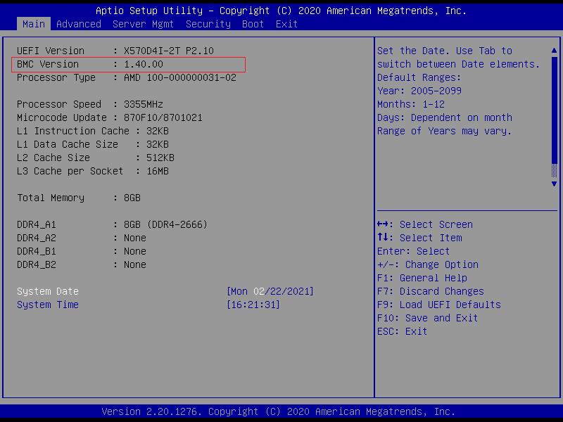Click the F10: Save and Exit hint
The width and height of the screenshot is (563, 422).
[x=427, y=318]
